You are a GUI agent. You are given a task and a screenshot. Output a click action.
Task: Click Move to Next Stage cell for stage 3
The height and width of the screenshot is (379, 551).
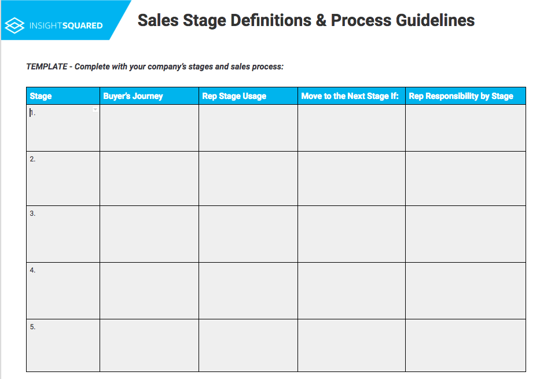[351, 234]
